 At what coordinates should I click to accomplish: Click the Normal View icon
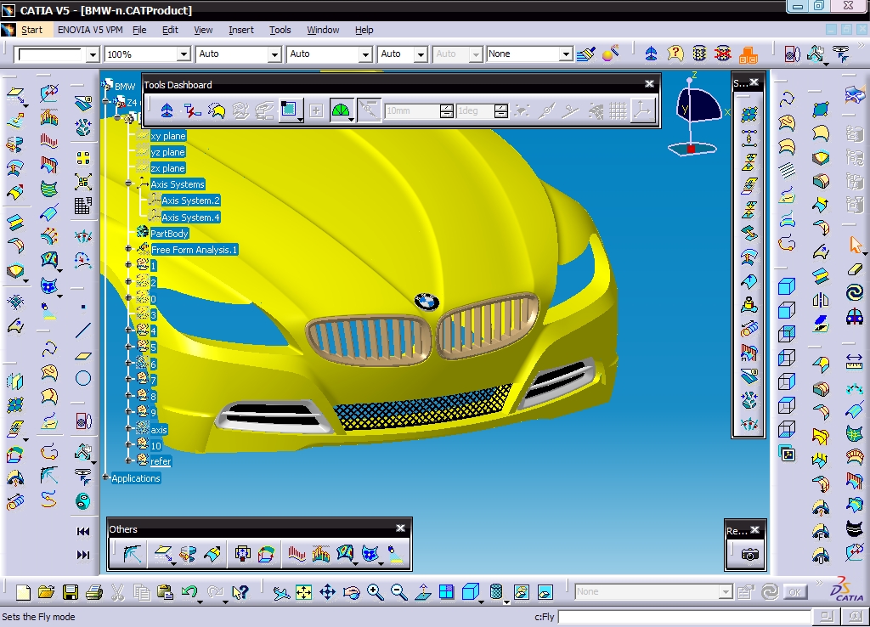click(423, 593)
